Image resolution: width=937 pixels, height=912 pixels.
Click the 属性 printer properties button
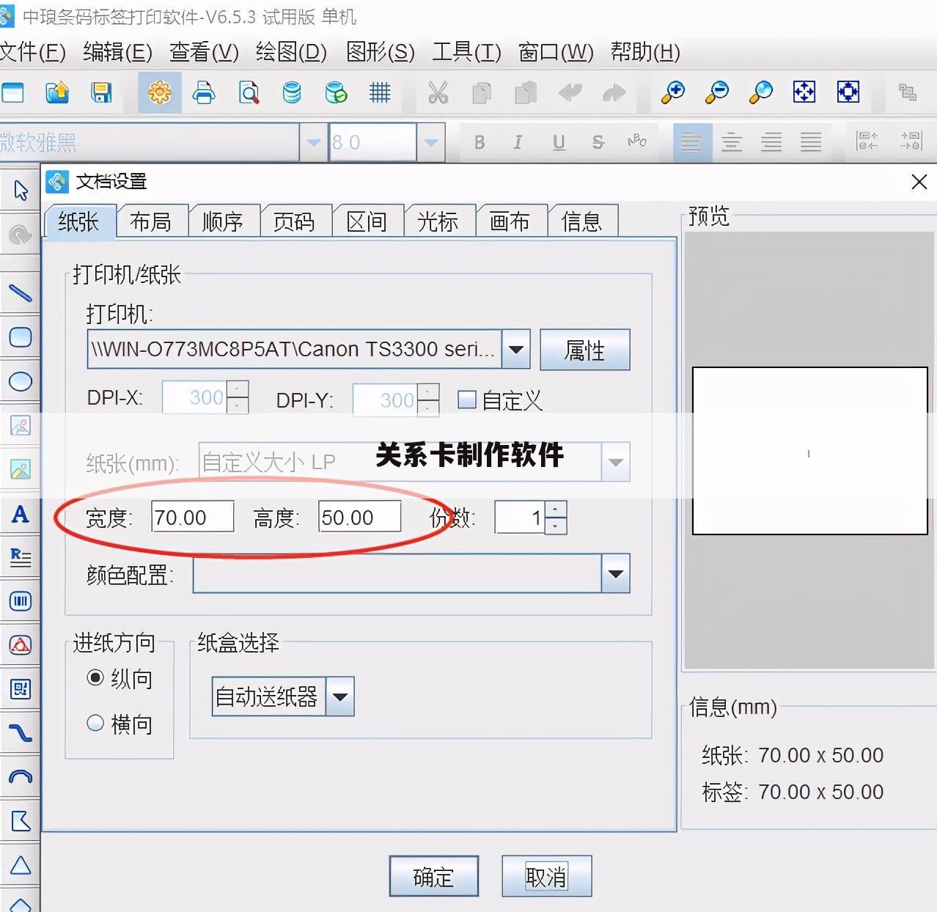pos(584,350)
